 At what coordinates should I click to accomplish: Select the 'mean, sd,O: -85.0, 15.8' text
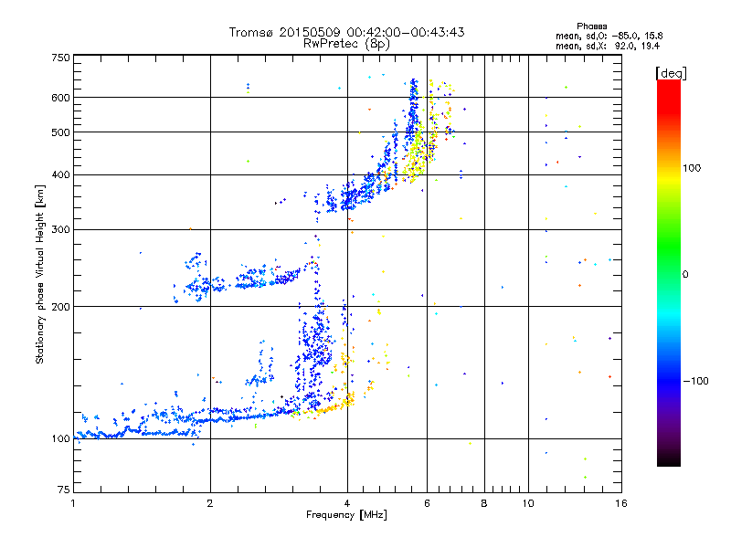pyautogui.click(x=609, y=36)
